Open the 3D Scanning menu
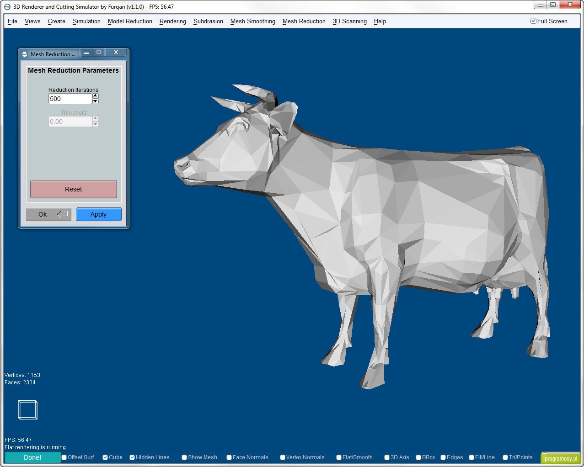 (x=349, y=21)
